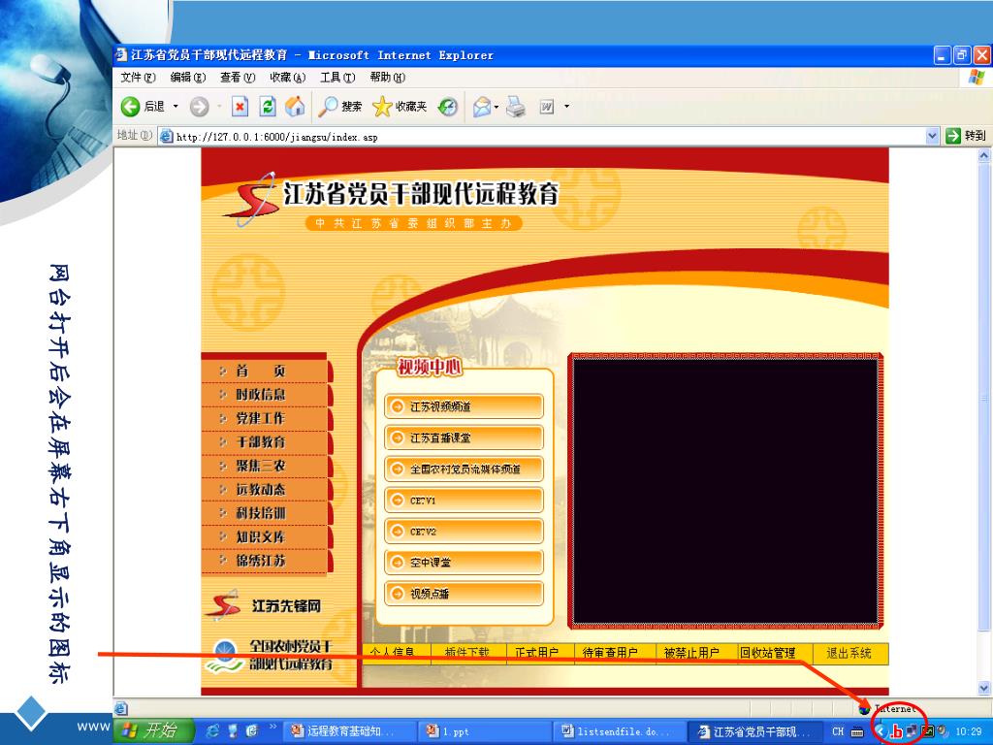Image resolution: width=993 pixels, height=745 pixels.
Task: Open the Back button history dropdown arrow
Action: [x=176, y=107]
